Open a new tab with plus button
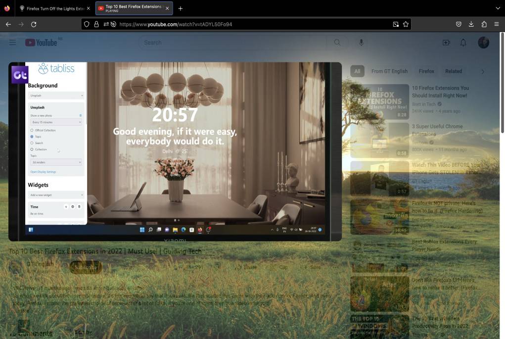This screenshot has width=505, height=339. click(181, 9)
